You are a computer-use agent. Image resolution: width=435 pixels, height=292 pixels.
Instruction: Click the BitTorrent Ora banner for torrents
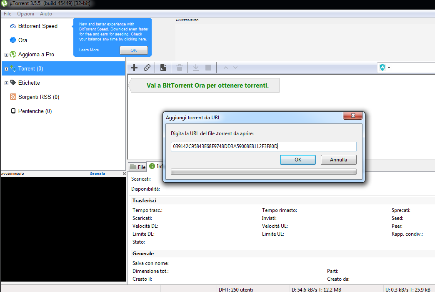pos(205,85)
